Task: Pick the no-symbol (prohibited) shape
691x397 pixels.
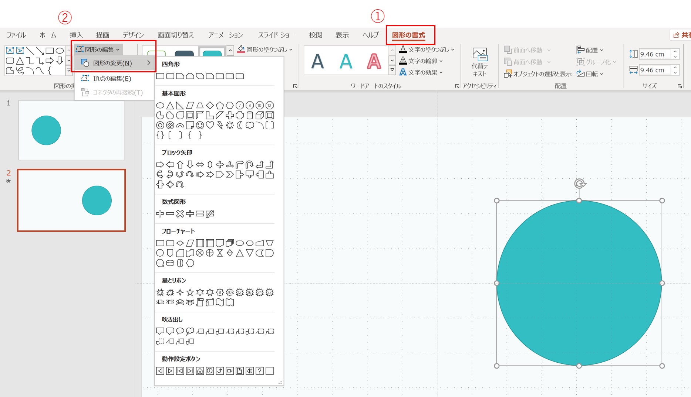Action: [x=170, y=125]
